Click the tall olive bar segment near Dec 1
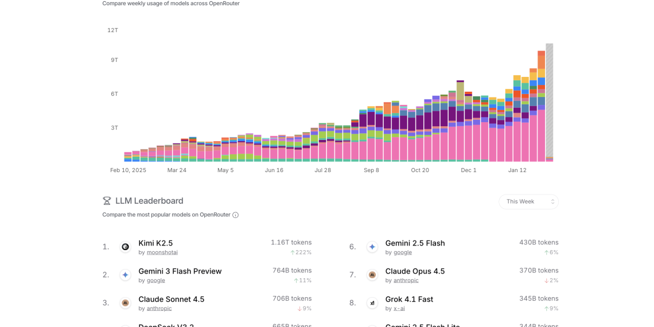 coord(460,92)
